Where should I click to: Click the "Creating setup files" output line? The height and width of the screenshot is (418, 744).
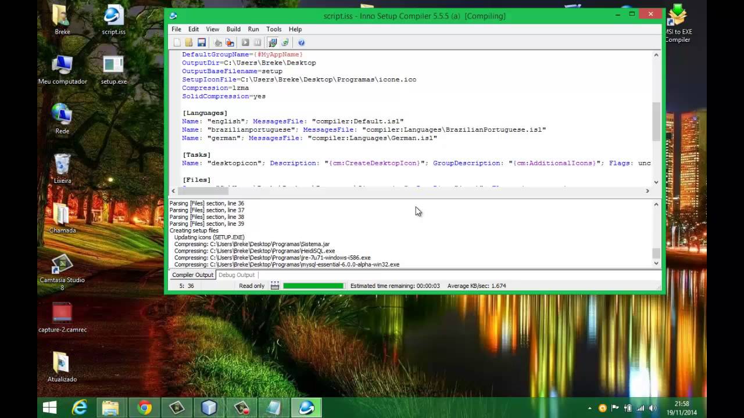tap(194, 230)
